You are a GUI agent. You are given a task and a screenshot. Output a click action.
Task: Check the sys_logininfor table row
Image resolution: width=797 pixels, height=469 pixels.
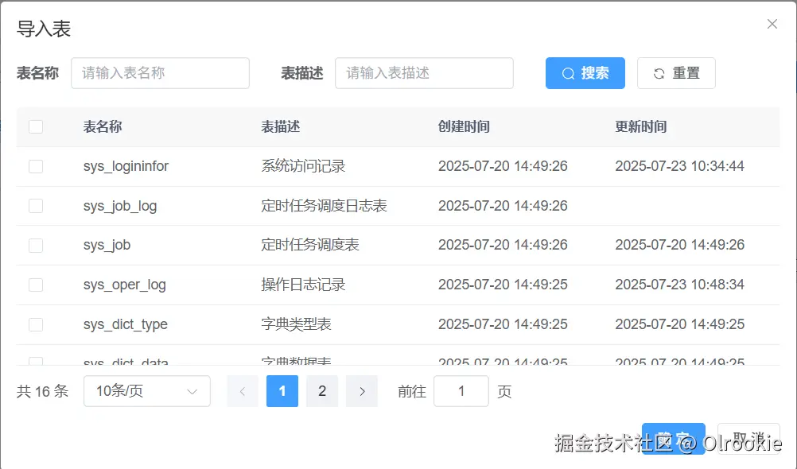coord(35,166)
